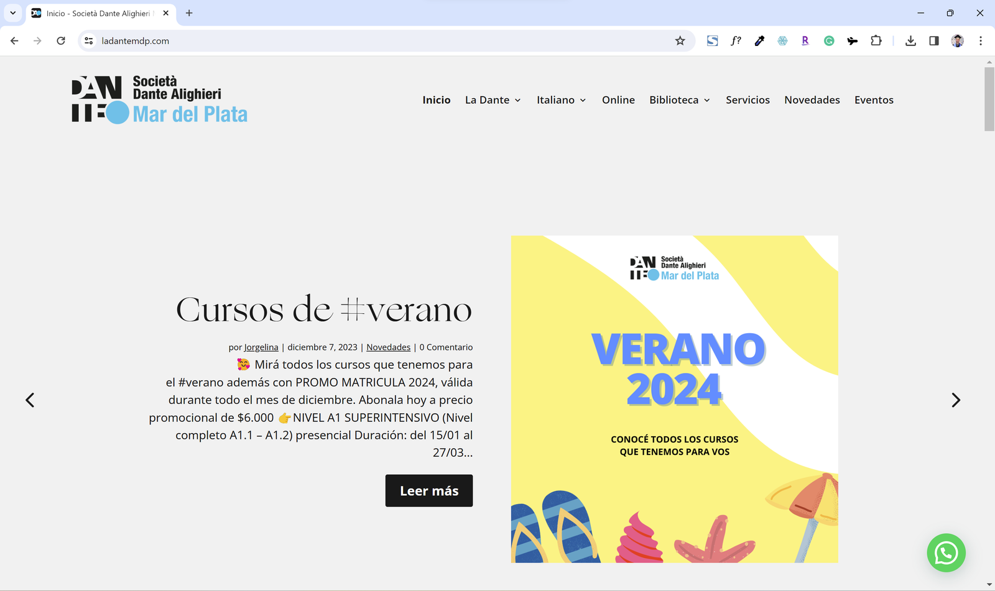Screen dimensions: 995x591
Task: Open the Eventos menu page
Action: (873, 100)
